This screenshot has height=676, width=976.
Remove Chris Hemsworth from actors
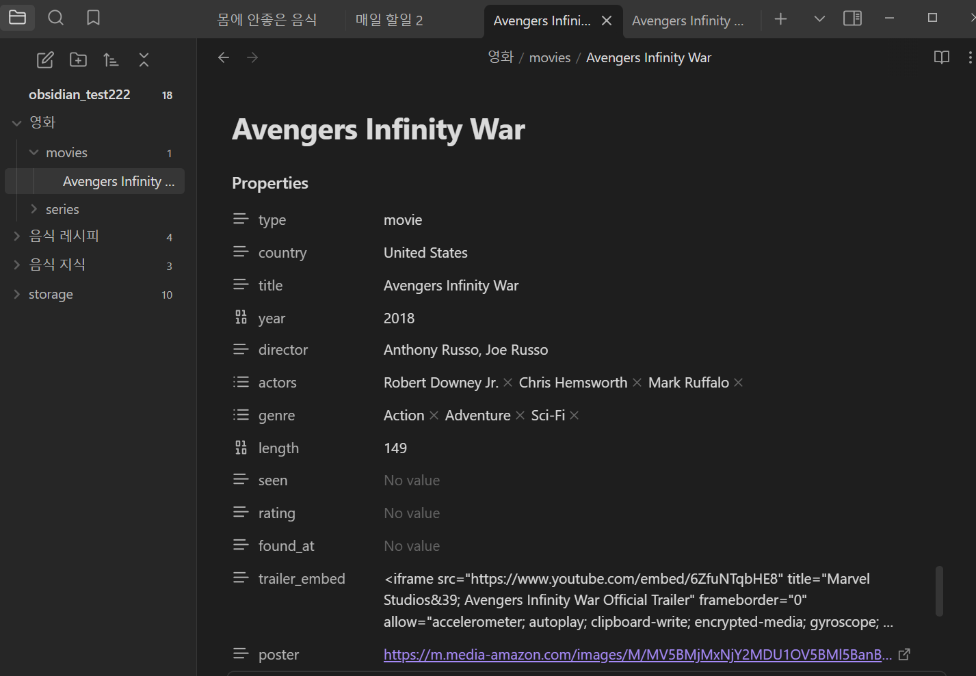637,383
